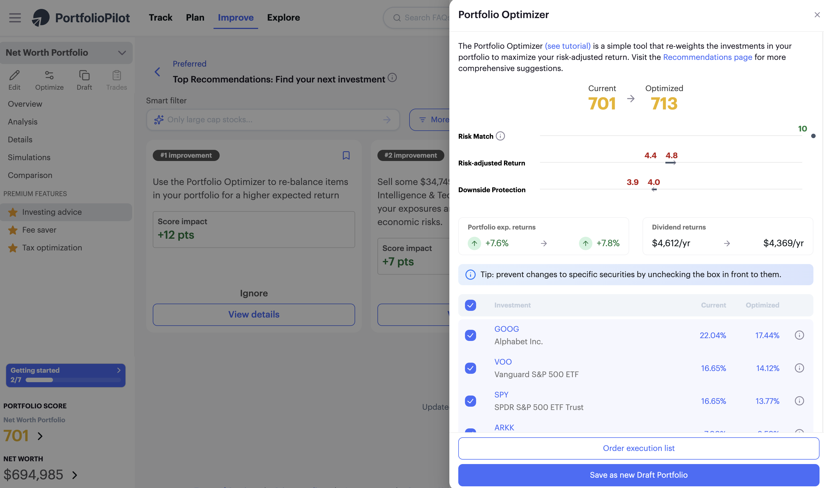Open the Optimize sliders tool
Image resolution: width=824 pixels, height=488 pixels.
(49, 75)
